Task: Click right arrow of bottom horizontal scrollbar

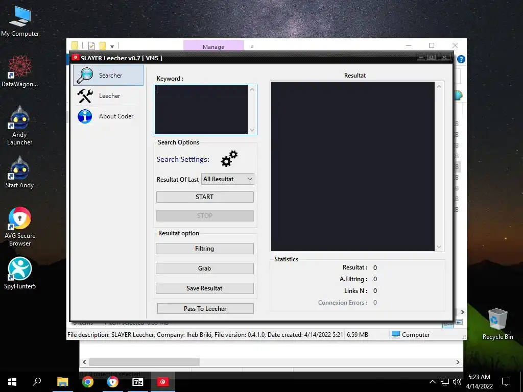Action: (458, 362)
